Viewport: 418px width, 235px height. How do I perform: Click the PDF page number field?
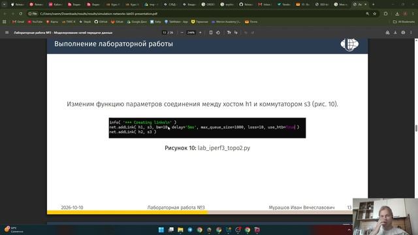click(x=165, y=33)
